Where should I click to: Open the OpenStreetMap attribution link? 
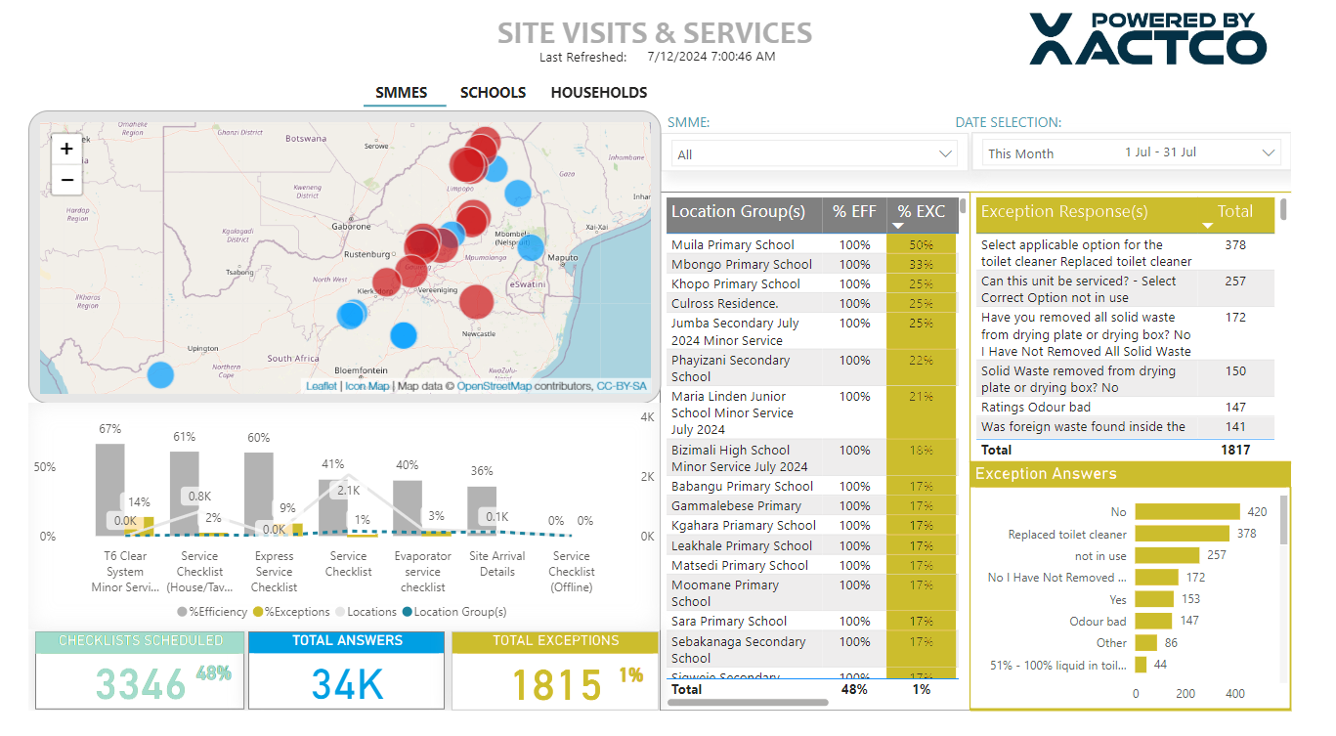pyautogui.click(x=494, y=386)
